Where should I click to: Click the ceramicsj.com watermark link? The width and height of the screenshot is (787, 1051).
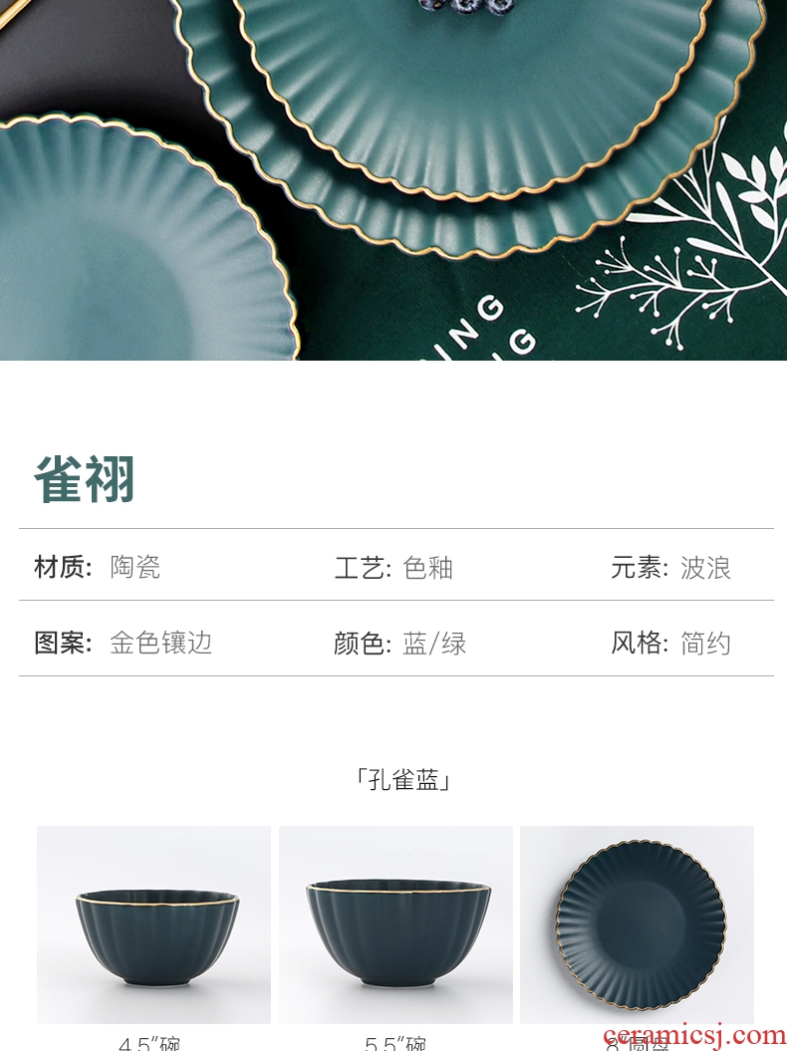(x=693, y=1036)
